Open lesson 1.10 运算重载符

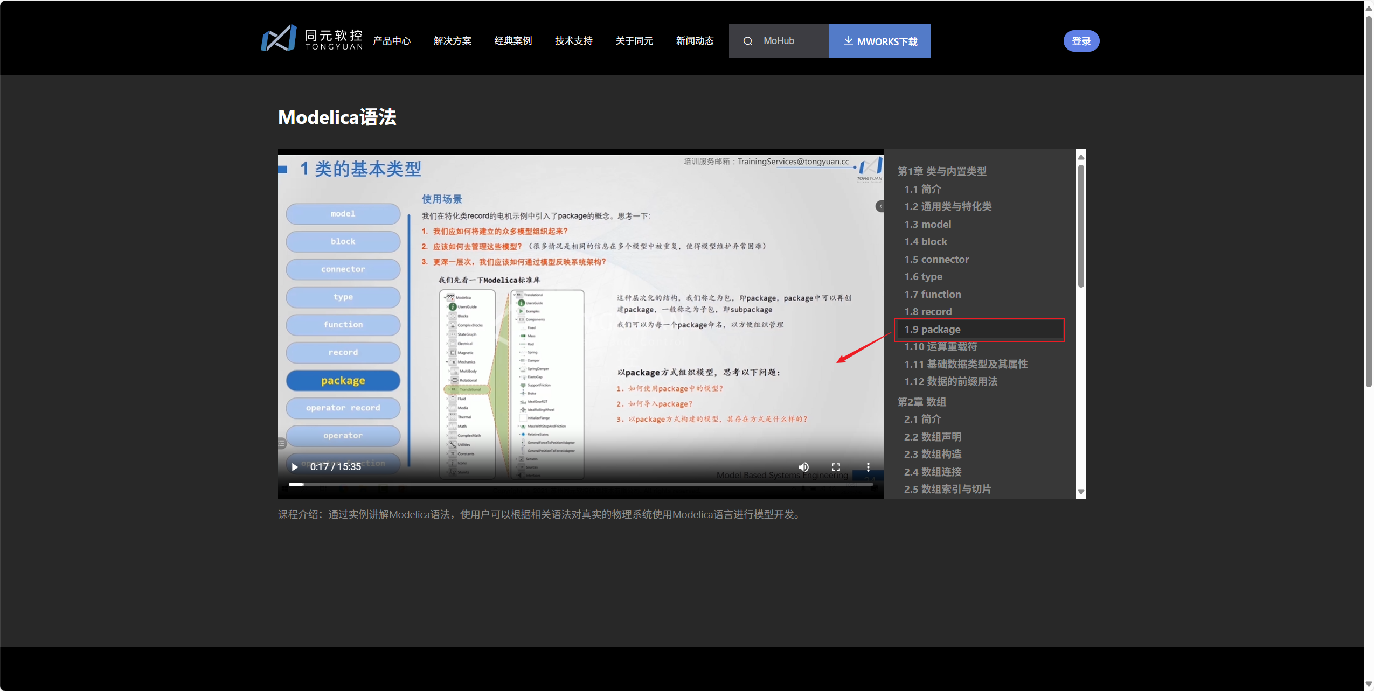[940, 346]
